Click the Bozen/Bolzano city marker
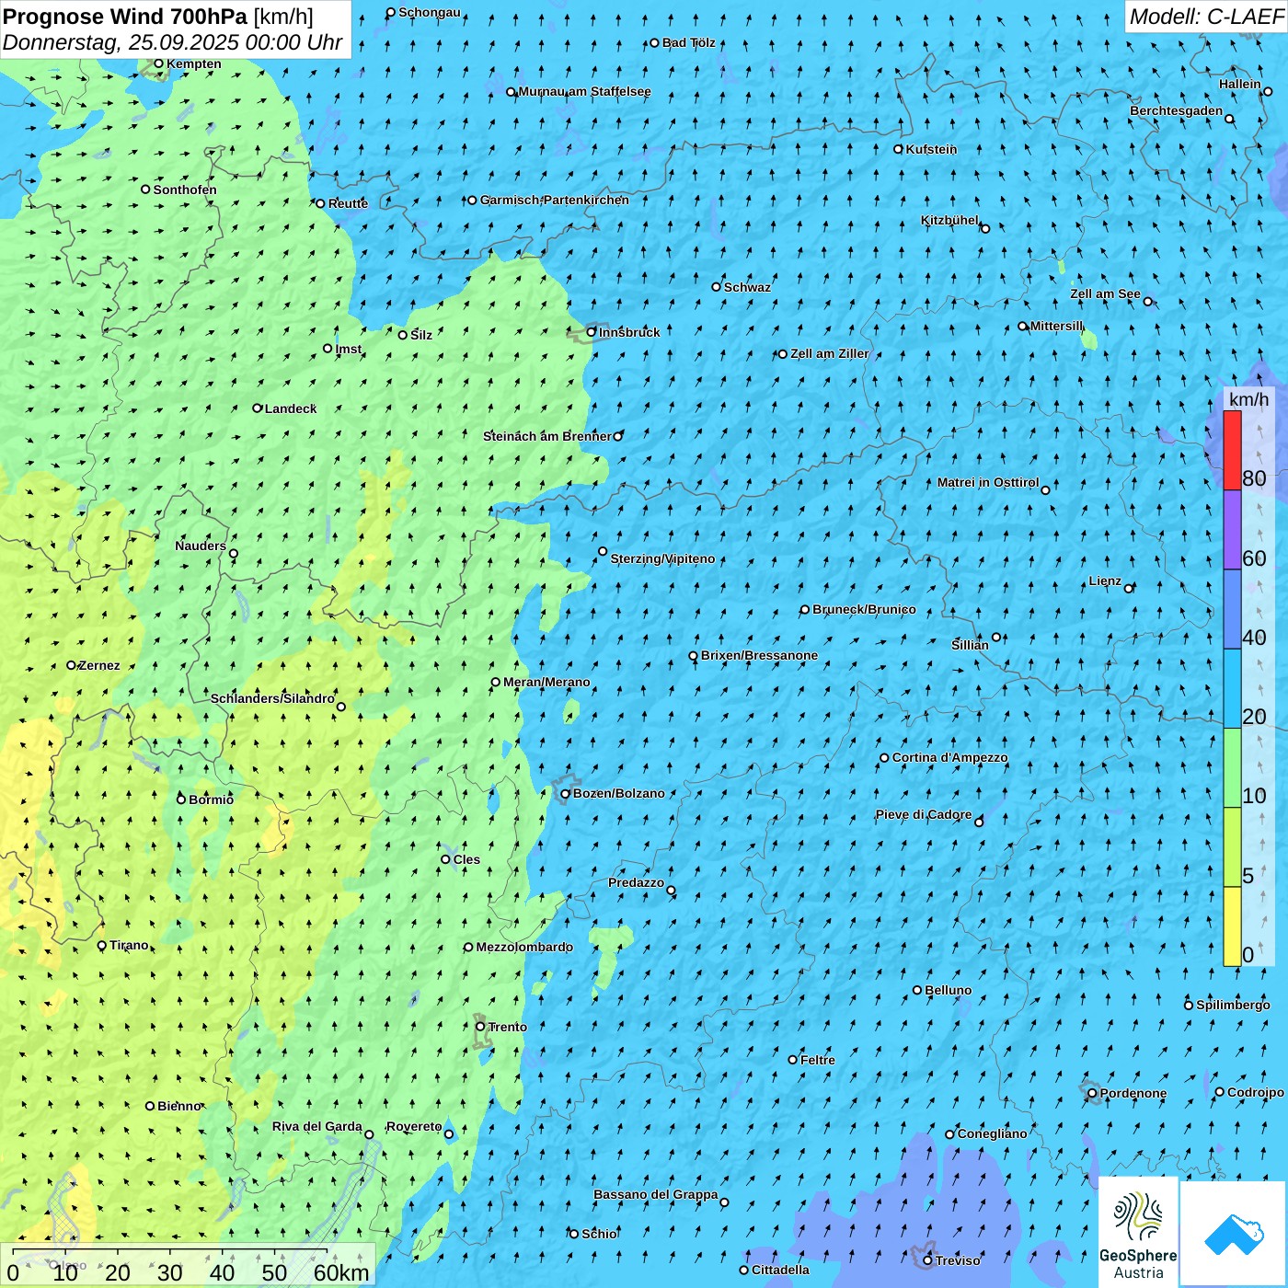 (566, 794)
